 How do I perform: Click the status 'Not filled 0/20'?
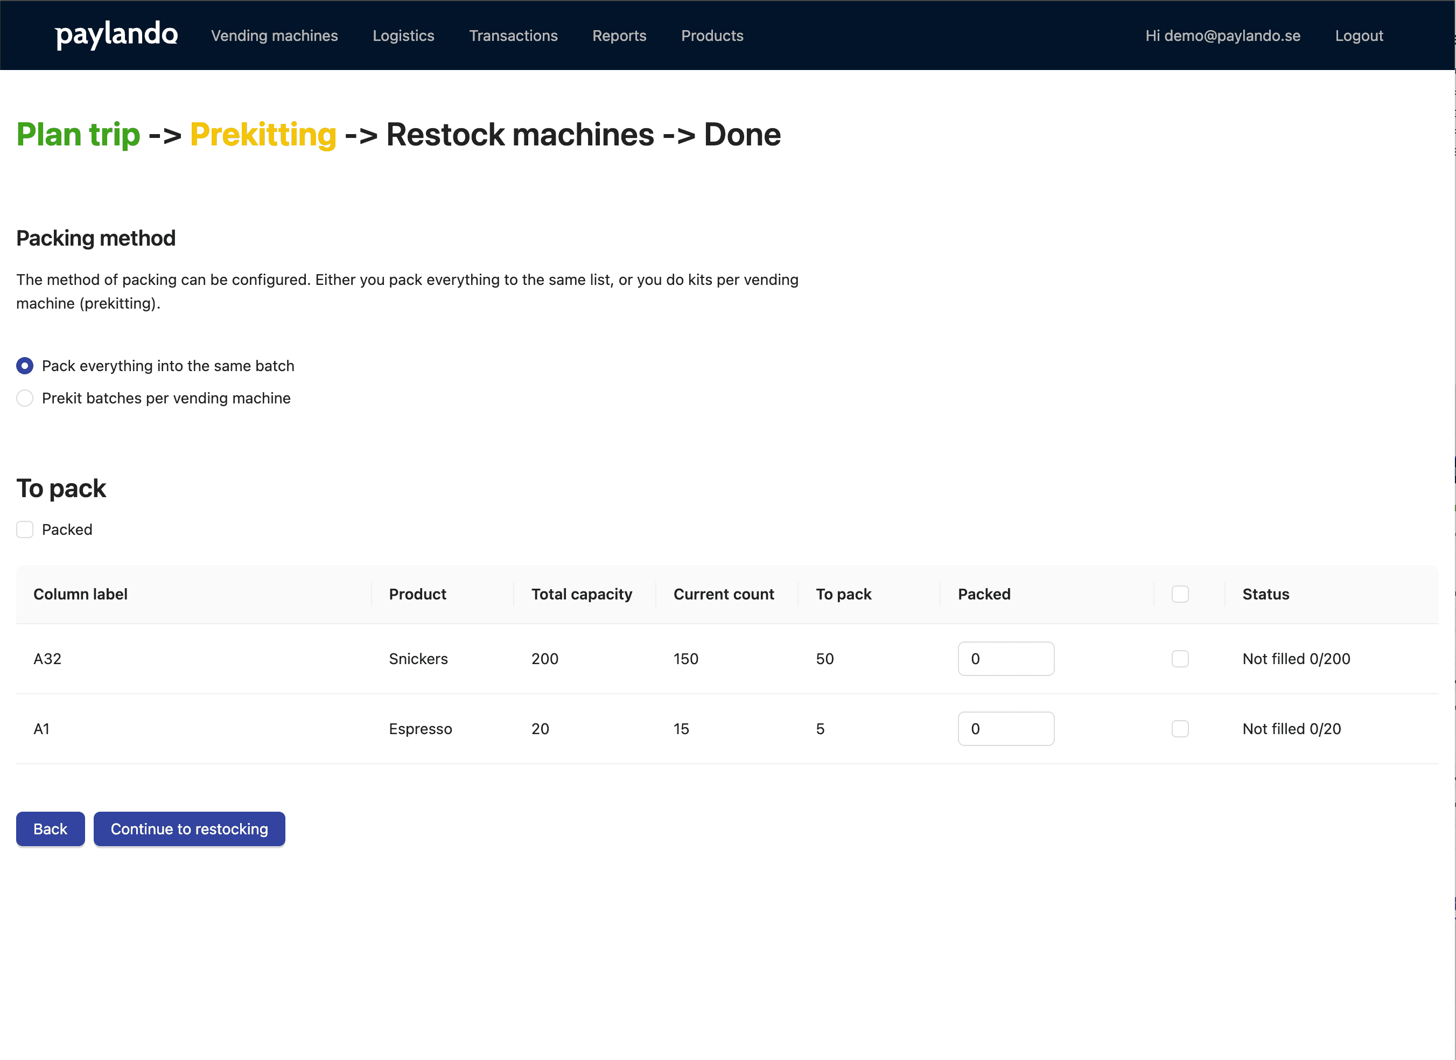pyautogui.click(x=1292, y=729)
